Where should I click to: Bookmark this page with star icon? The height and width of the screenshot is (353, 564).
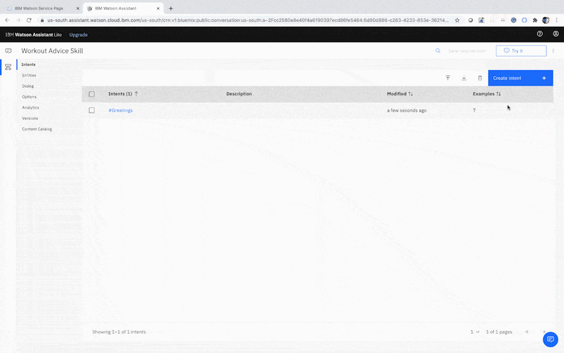pos(457,20)
